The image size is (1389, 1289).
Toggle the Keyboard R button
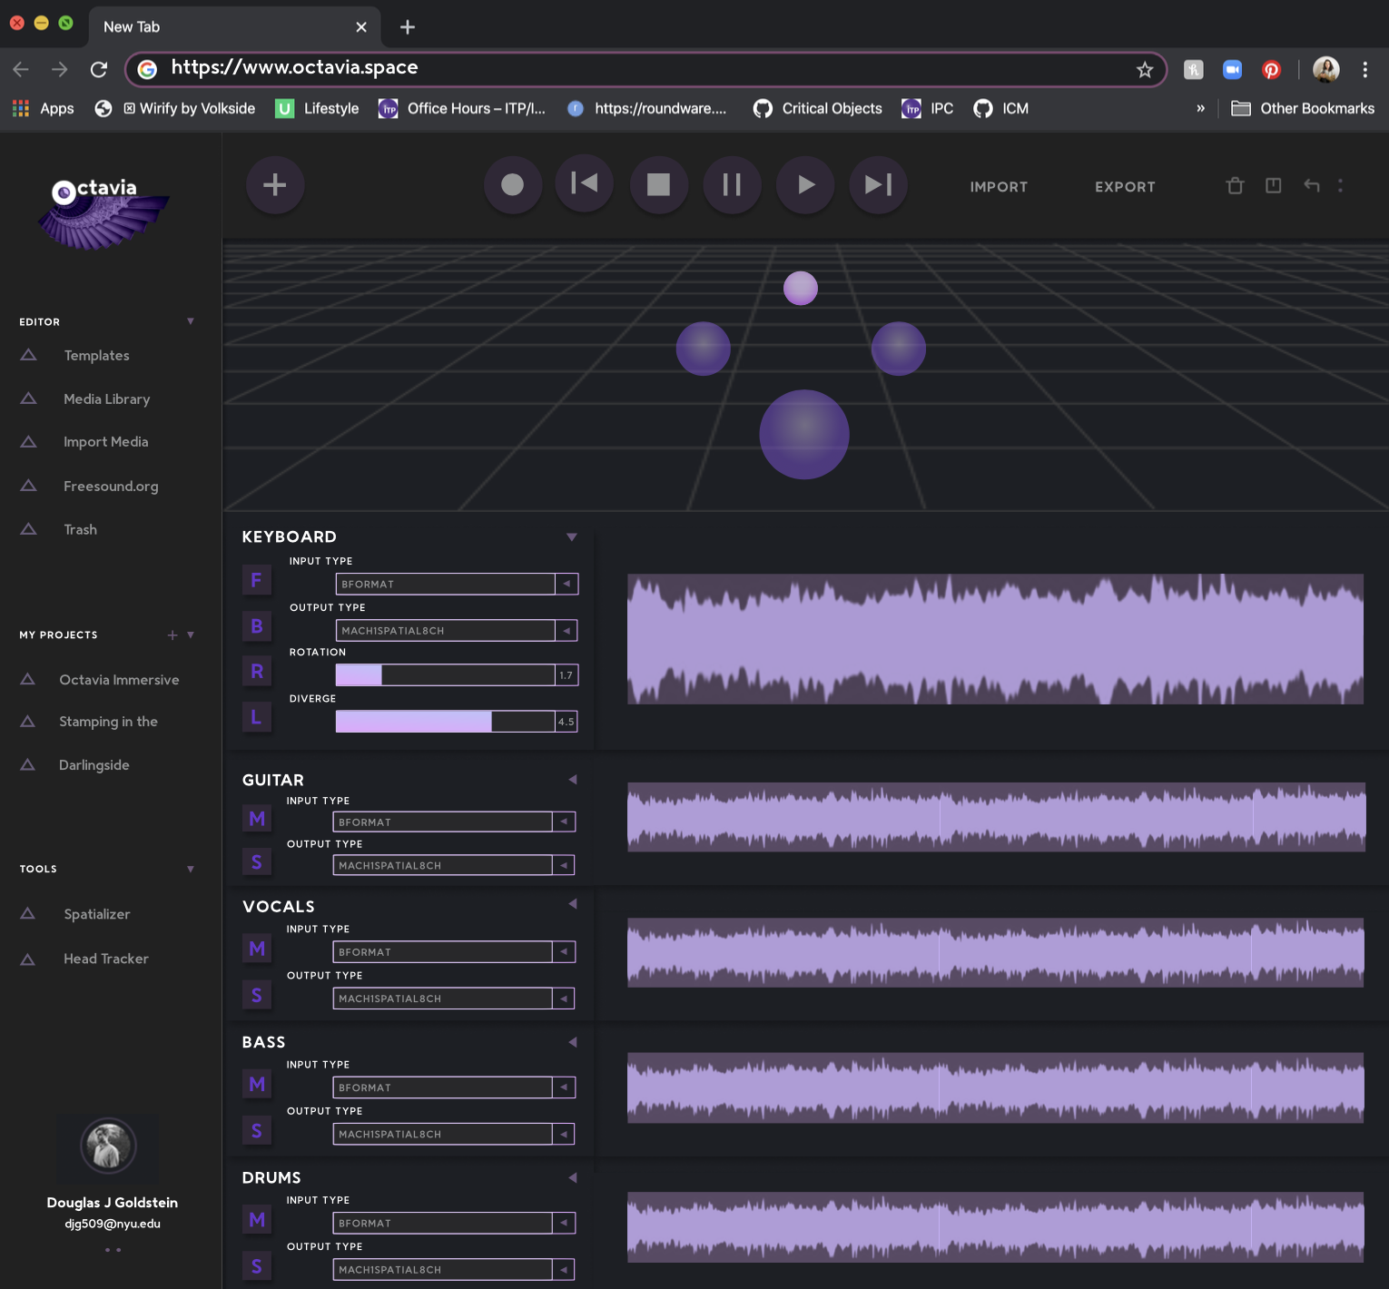pos(257,671)
